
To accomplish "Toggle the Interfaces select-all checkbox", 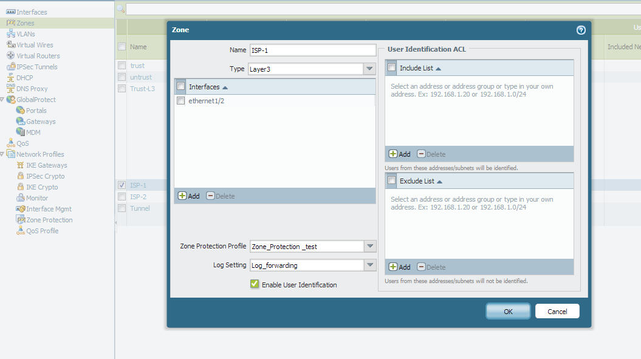I will [x=180, y=86].
